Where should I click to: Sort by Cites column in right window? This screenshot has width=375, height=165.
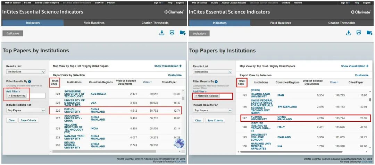point(334,82)
